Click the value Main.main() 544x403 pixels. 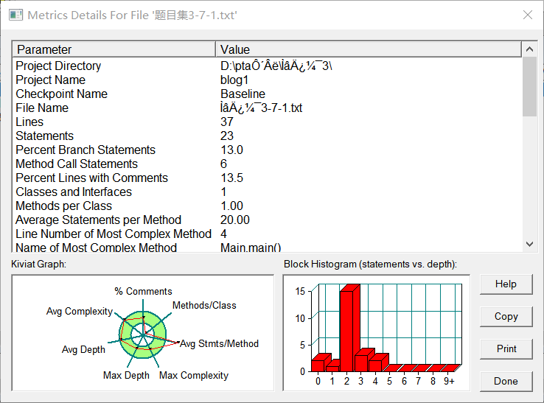click(251, 248)
